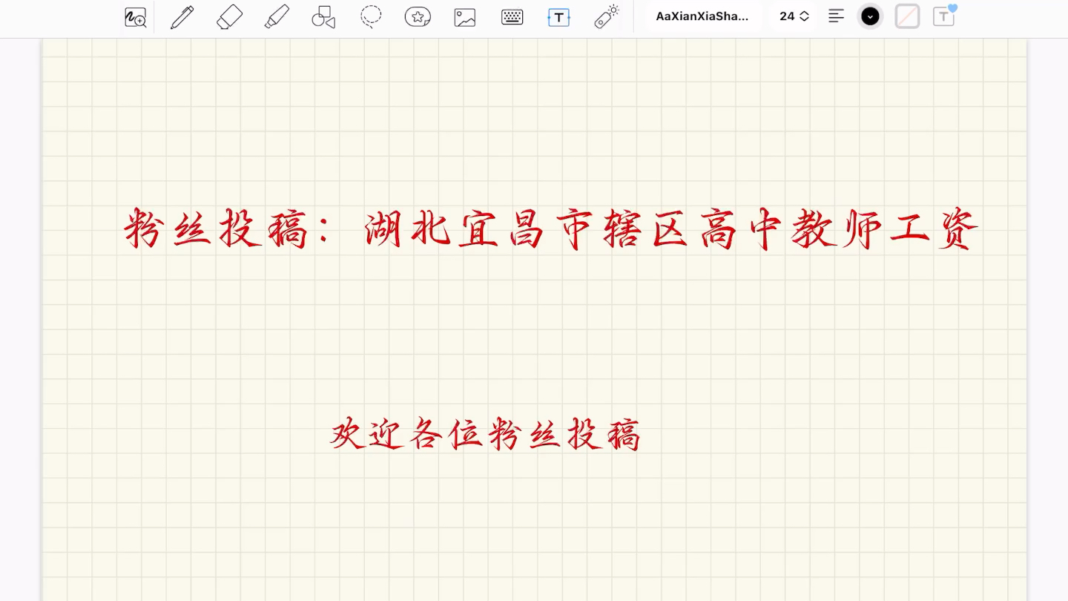Select the Highlighter tool
The width and height of the screenshot is (1068, 601).
point(277,17)
